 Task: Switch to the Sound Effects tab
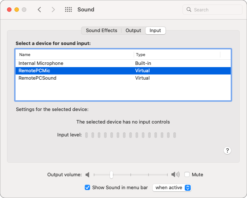click(101, 31)
